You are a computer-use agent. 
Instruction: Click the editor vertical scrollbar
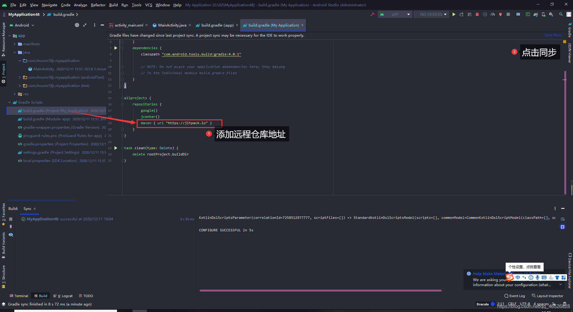click(x=565, y=132)
